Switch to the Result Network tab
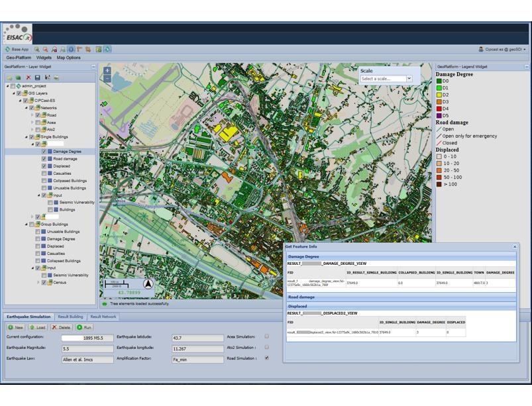Screen dimensions: 532x406 pyautogui.click(x=103, y=317)
